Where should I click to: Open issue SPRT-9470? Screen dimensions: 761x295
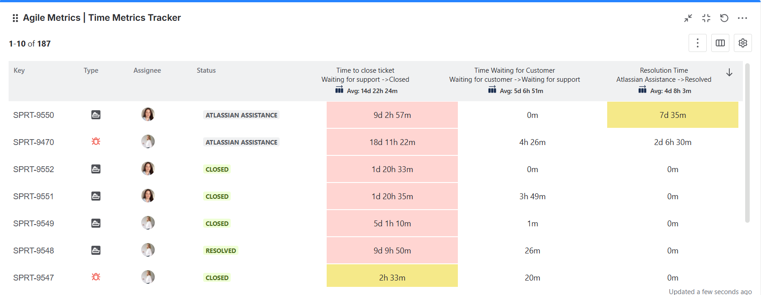pyautogui.click(x=33, y=142)
